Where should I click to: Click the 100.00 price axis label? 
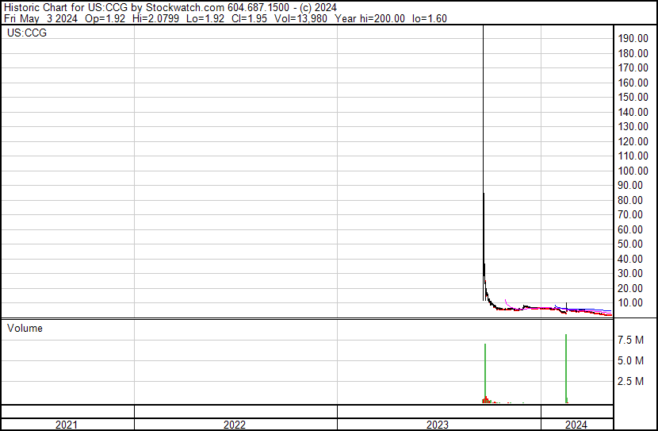coord(634,171)
